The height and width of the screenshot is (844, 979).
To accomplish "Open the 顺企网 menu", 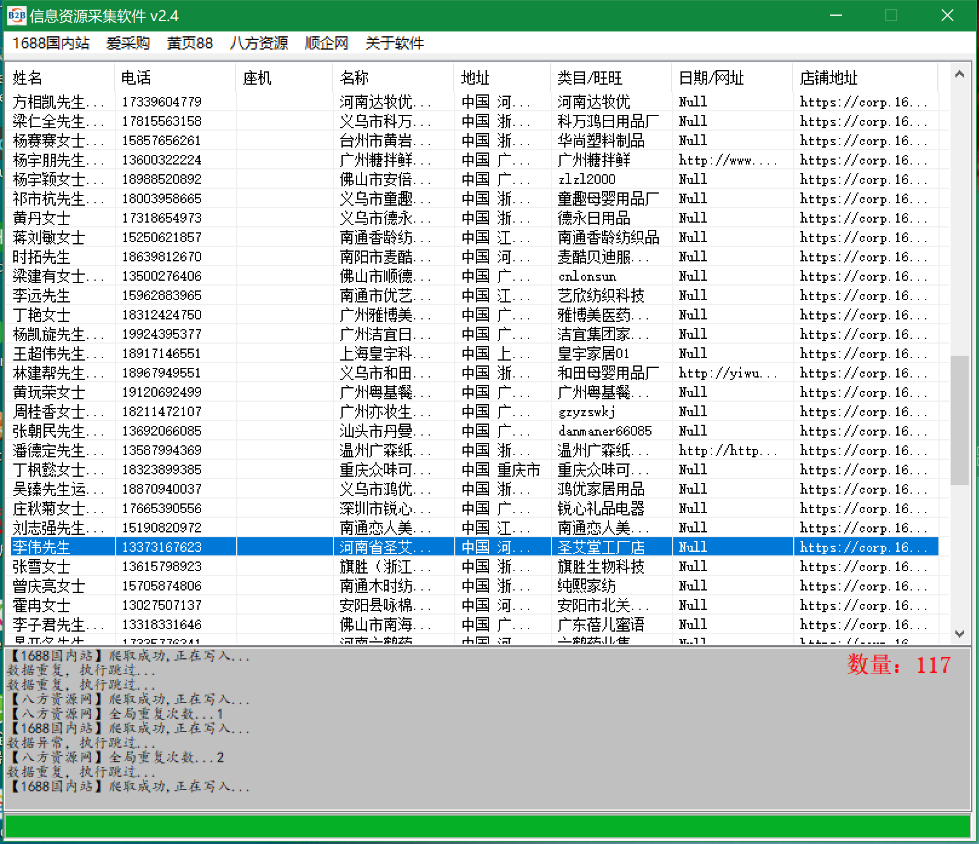I will tap(327, 44).
